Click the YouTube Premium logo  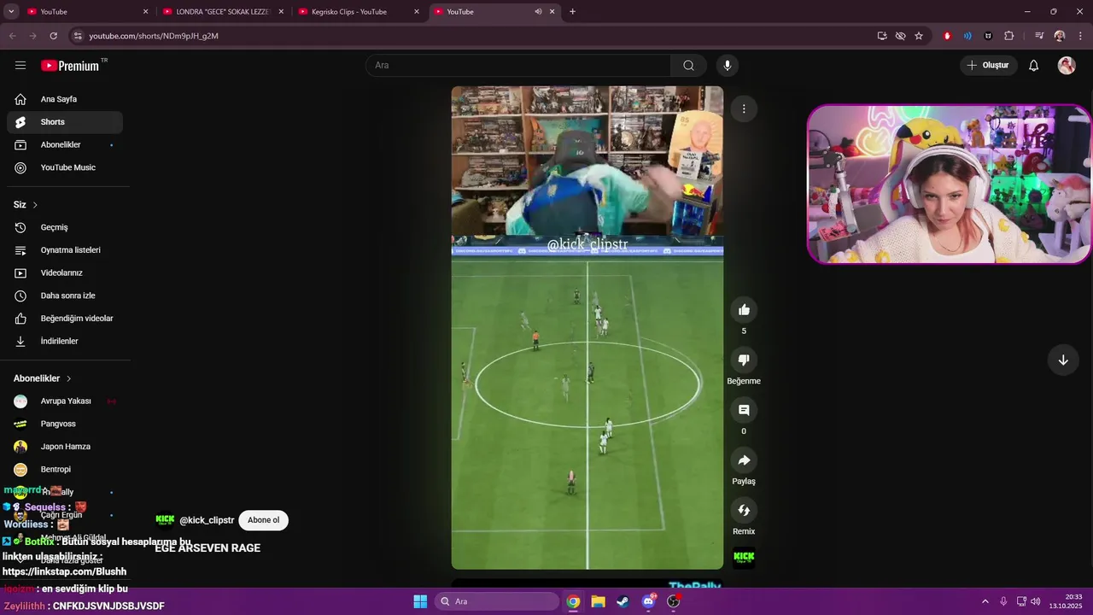pyautogui.click(x=70, y=66)
